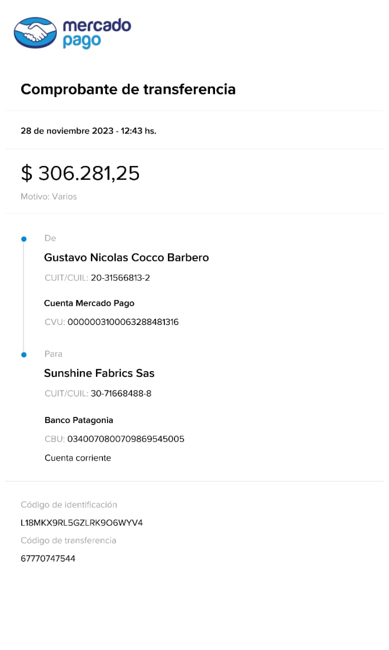The image size is (389, 650).
Task: Select sender name Gustavo Nicolas Cocco Barbero
Action: tap(126, 257)
